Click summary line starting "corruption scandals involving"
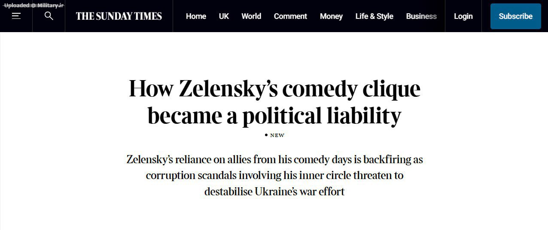This screenshot has height=230, width=548. coord(274,176)
